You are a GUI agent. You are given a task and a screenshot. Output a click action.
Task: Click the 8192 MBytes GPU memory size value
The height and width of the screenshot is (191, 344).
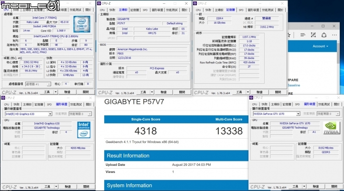(326, 148)
